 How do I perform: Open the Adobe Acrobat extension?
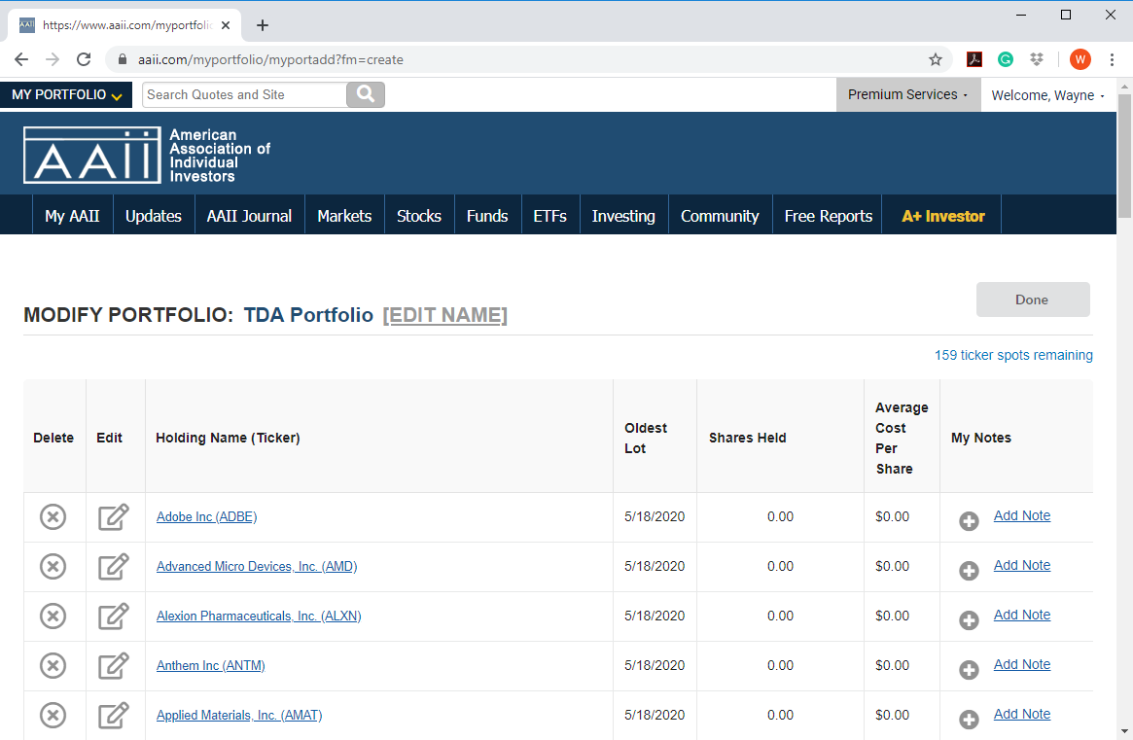point(974,59)
